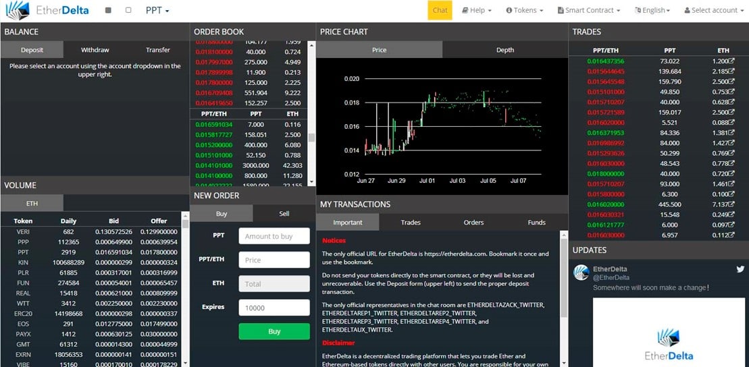
Task: Open the Orders tab in My Transactions
Action: point(474,222)
